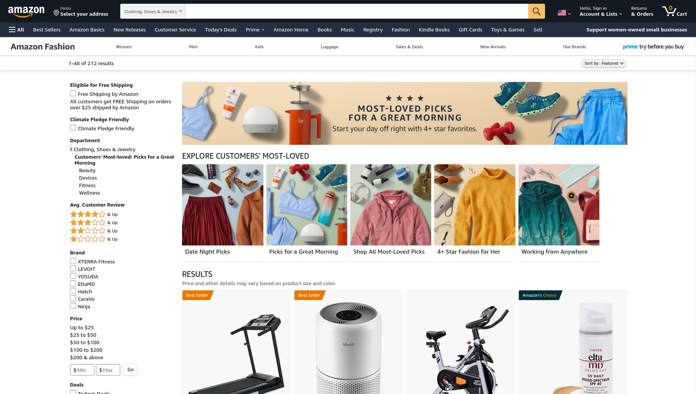
Task: Open the Date Night Picks thumbnail
Action: tap(223, 213)
